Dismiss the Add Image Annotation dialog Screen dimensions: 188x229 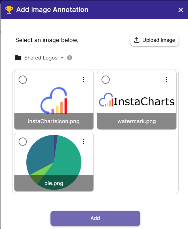coord(181,10)
